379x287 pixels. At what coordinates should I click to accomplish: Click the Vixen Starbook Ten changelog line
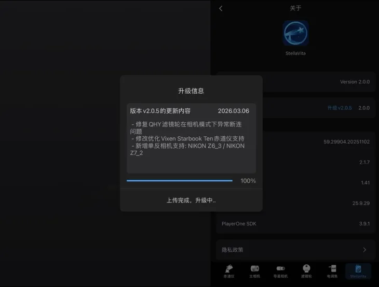click(x=188, y=139)
